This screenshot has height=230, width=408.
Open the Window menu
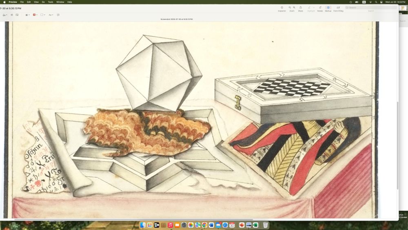pyautogui.click(x=60, y=2)
